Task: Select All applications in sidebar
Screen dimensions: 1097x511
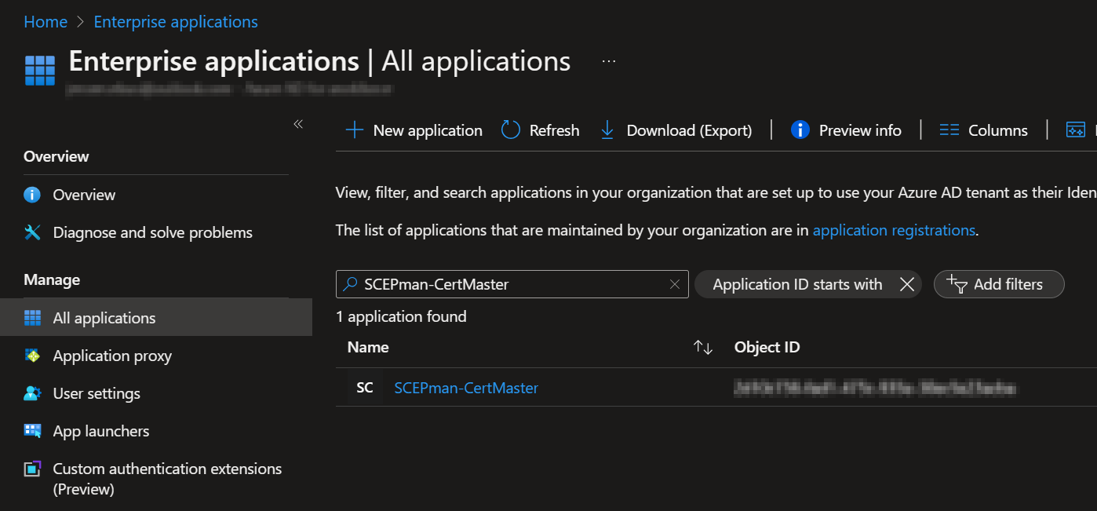Action: tap(104, 318)
